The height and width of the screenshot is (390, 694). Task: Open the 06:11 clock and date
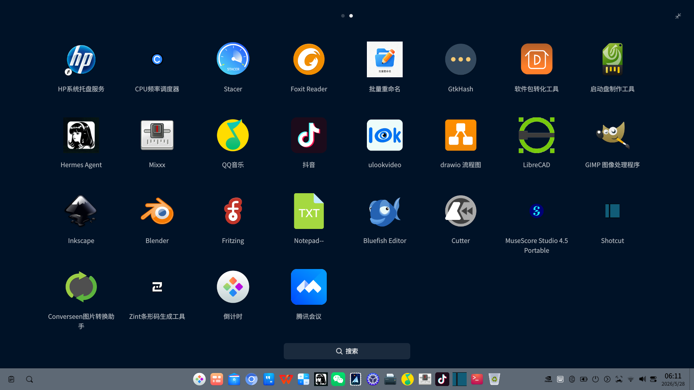pyautogui.click(x=673, y=379)
